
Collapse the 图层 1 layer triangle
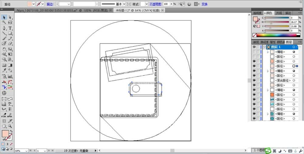tap(265, 47)
